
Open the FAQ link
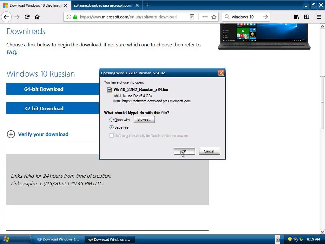[11, 52]
